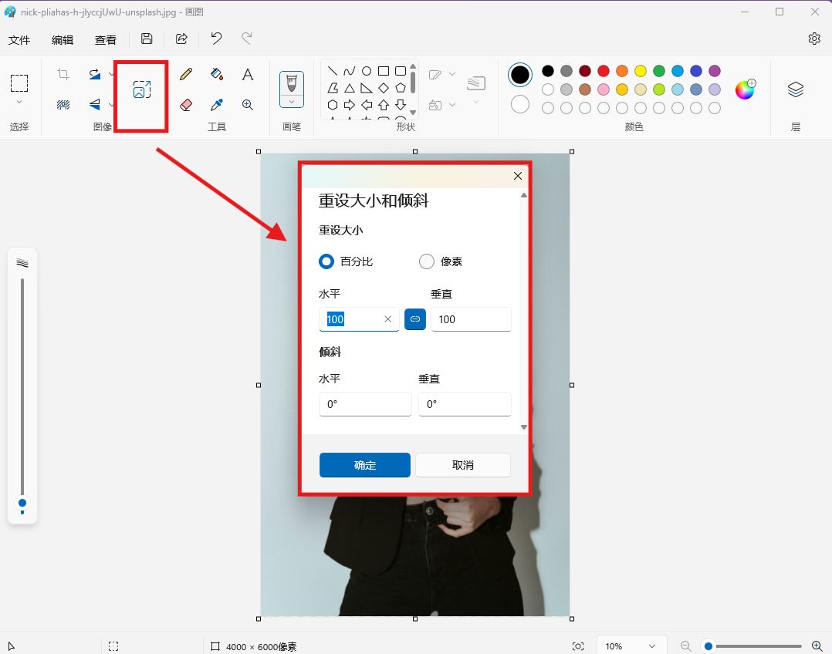The image size is (832, 654).
Task: Click the zoom out magnifier icon
Action: tap(685, 646)
